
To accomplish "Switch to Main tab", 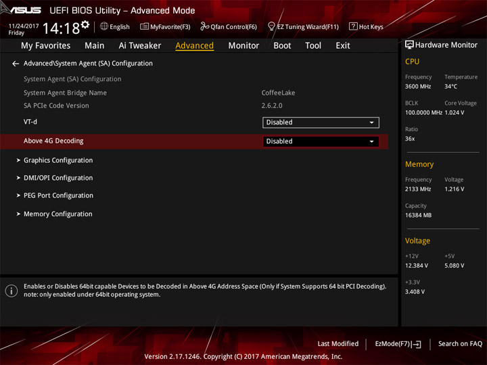I will click(95, 46).
